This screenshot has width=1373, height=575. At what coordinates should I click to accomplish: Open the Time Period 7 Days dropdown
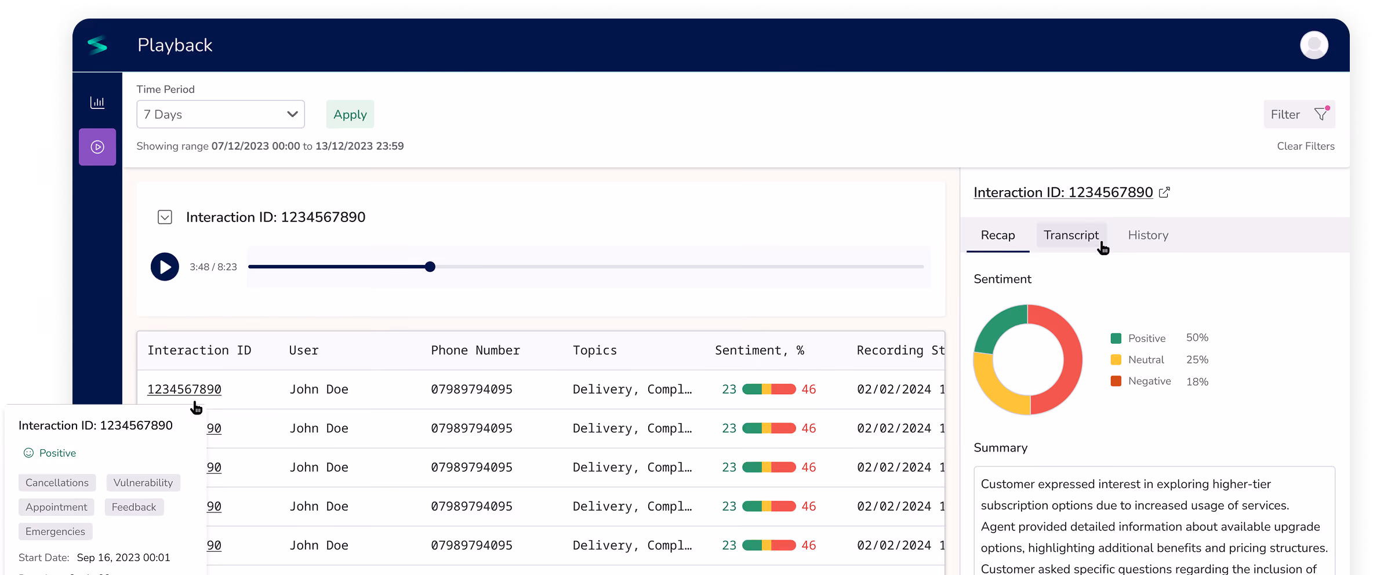[x=220, y=114]
